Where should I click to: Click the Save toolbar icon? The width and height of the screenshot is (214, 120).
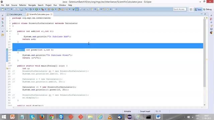(x=14, y=9)
